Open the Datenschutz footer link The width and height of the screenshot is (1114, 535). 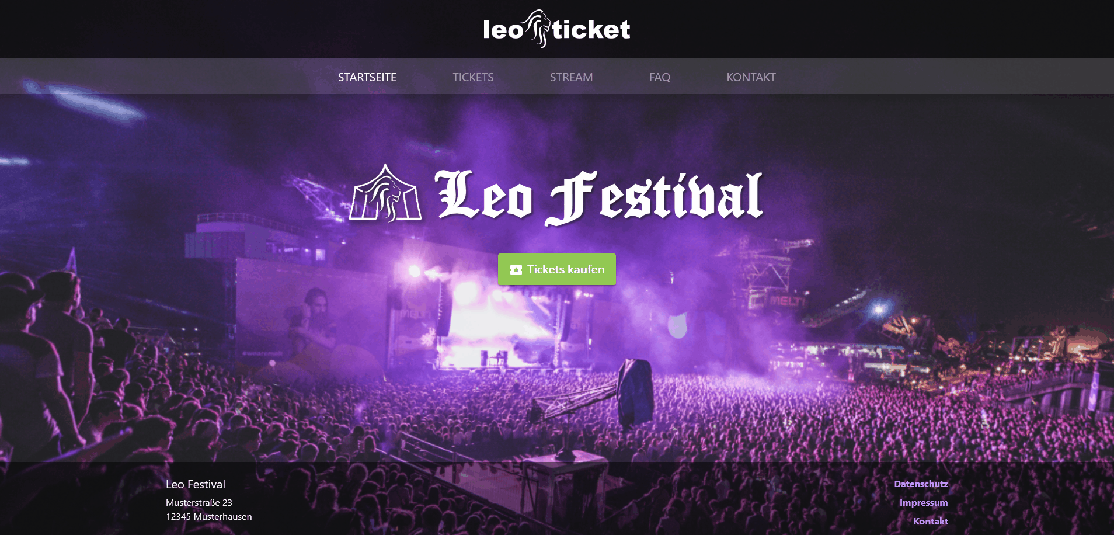click(x=921, y=484)
